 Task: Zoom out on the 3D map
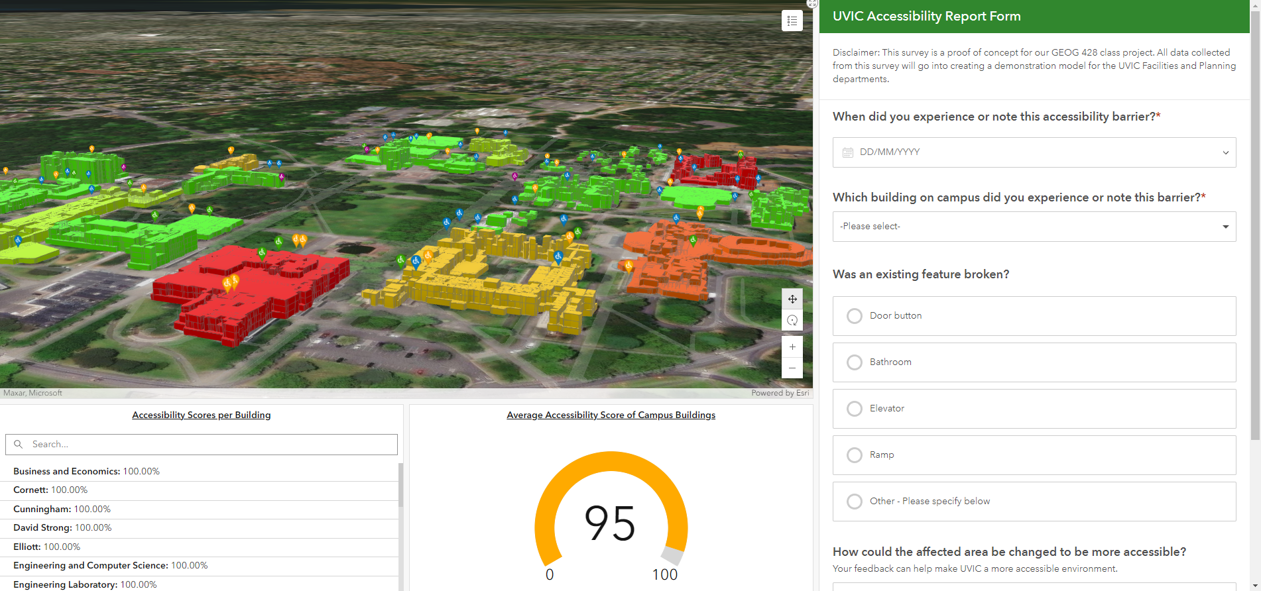click(x=792, y=368)
